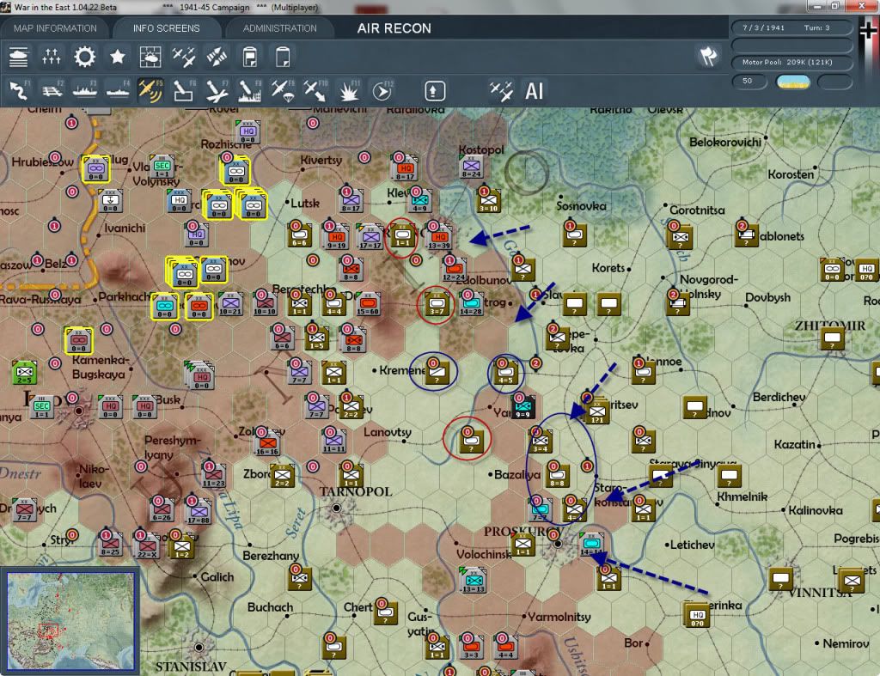Open the Administration tab

click(279, 28)
